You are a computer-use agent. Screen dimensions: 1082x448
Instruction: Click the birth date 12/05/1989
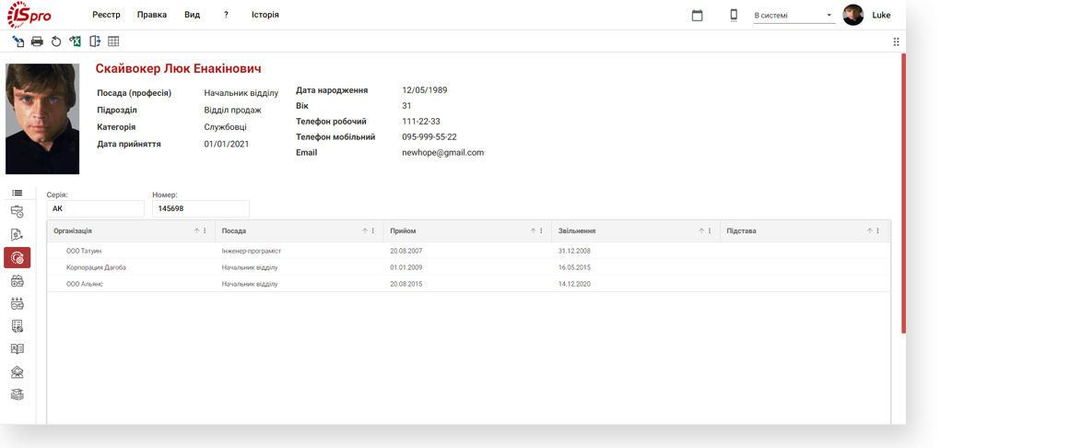(x=424, y=90)
